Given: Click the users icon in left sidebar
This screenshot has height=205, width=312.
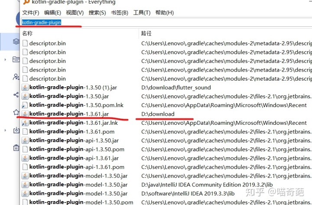Looking at the screenshot, I should (16, 77).
